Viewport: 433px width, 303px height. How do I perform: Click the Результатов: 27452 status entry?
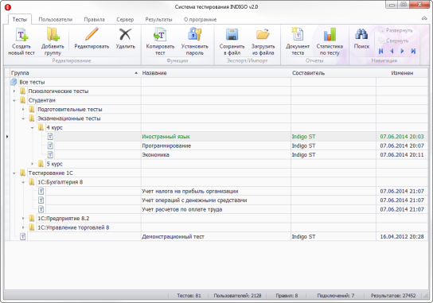[393, 296]
